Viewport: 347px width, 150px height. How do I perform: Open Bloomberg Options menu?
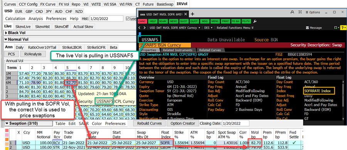[313, 12]
